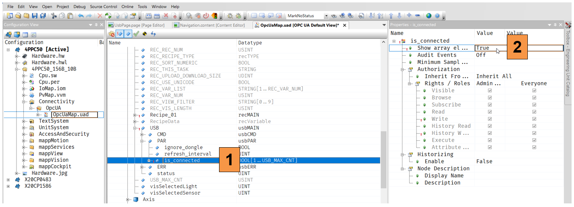The width and height of the screenshot is (574, 207).
Task: Expand the X20CP0483 configuration node
Action: [x=8, y=180]
